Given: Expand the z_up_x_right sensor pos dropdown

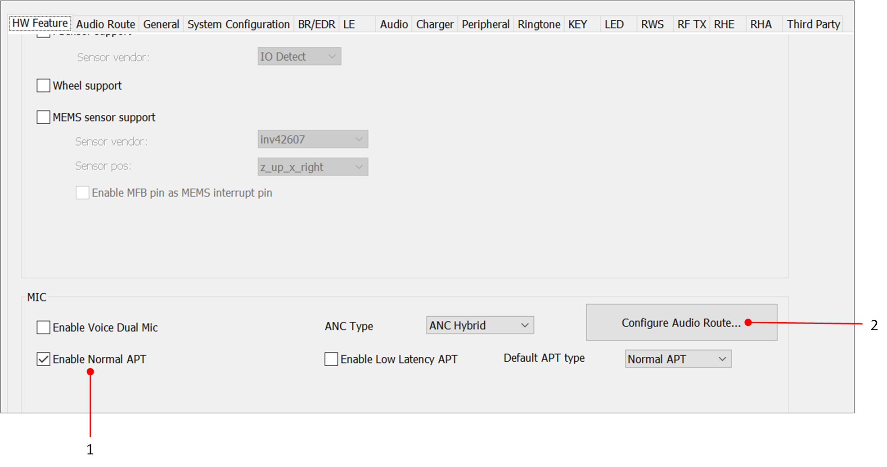Looking at the screenshot, I should click(313, 167).
